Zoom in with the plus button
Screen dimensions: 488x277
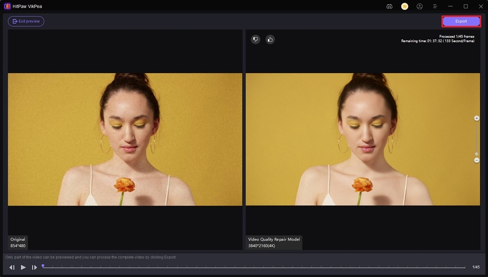click(476, 118)
